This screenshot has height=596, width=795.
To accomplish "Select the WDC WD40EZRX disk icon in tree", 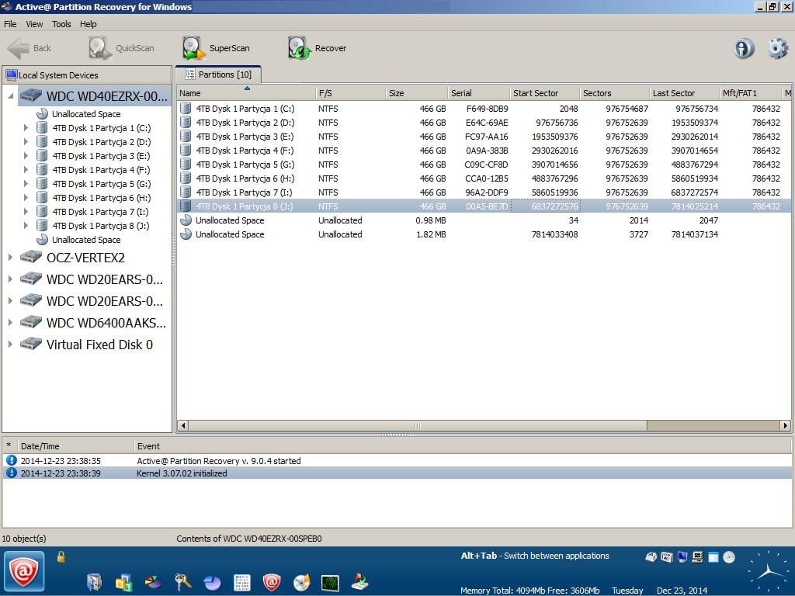I will click(31, 95).
